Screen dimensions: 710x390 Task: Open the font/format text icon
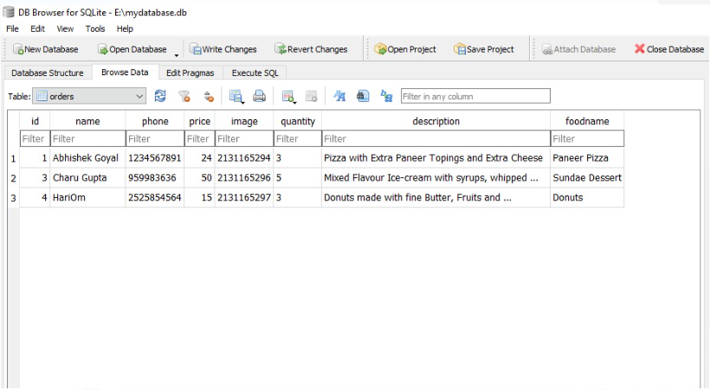tap(339, 96)
